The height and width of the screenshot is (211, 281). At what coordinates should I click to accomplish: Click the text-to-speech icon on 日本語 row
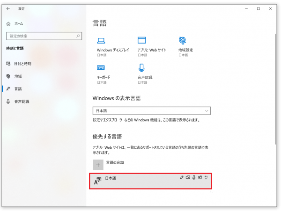[188, 177]
